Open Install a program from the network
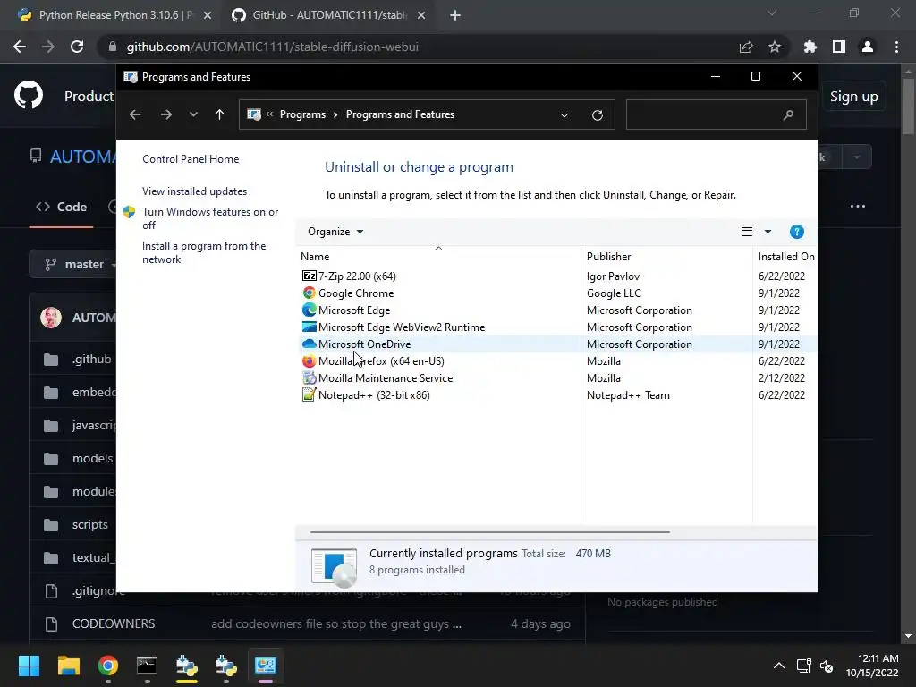The width and height of the screenshot is (916, 687). tap(204, 252)
